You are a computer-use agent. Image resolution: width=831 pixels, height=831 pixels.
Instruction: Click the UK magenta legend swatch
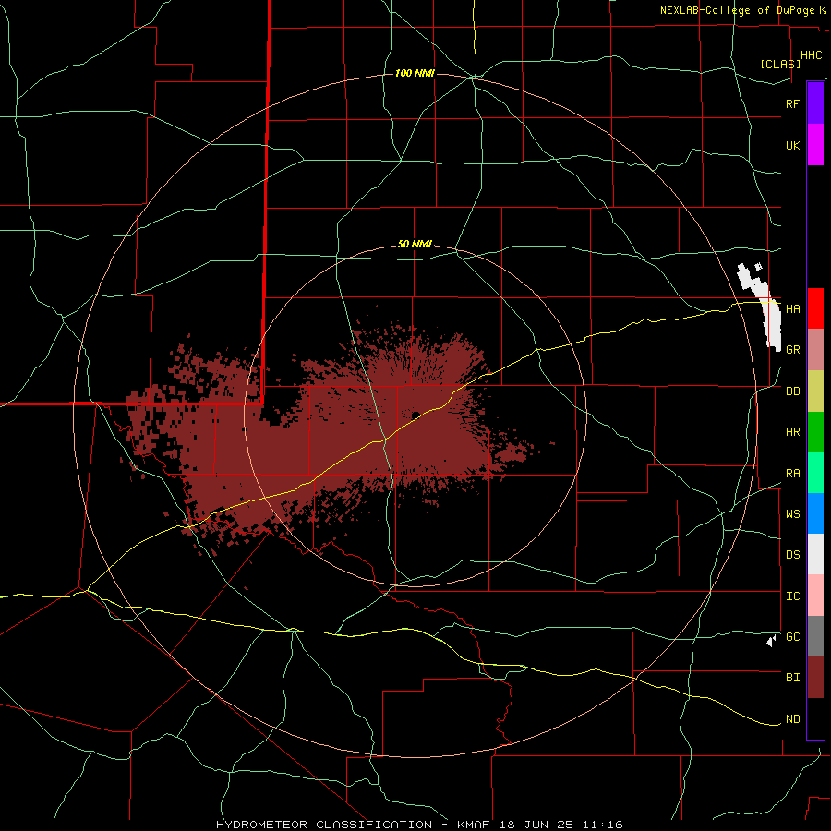(815, 145)
